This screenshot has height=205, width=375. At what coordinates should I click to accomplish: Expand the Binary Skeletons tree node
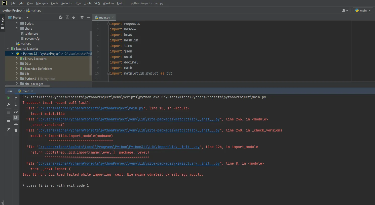[x=17, y=58]
